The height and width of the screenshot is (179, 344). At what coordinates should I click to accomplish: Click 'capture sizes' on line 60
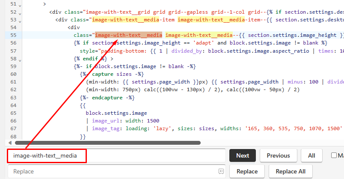112,74
